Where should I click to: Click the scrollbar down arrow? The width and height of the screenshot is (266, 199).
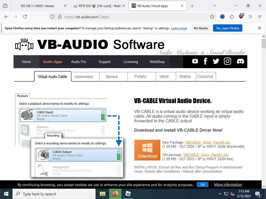tap(264, 187)
